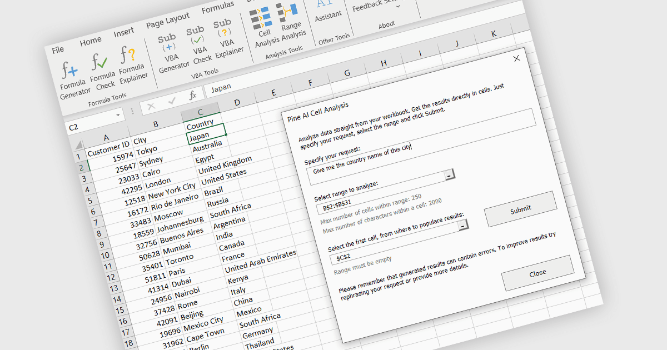Select column B header

(156, 124)
